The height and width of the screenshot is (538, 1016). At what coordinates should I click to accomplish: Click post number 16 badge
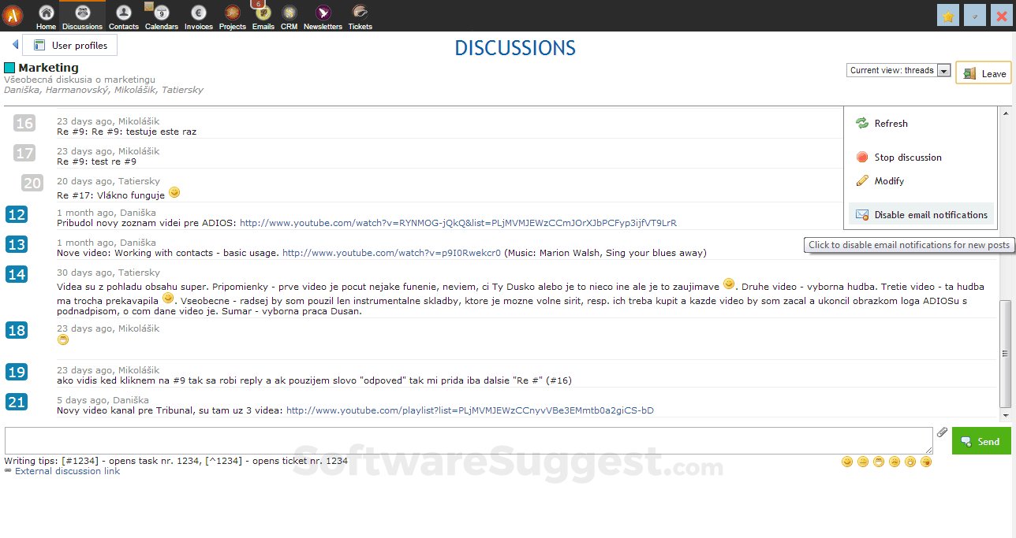coord(24,123)
